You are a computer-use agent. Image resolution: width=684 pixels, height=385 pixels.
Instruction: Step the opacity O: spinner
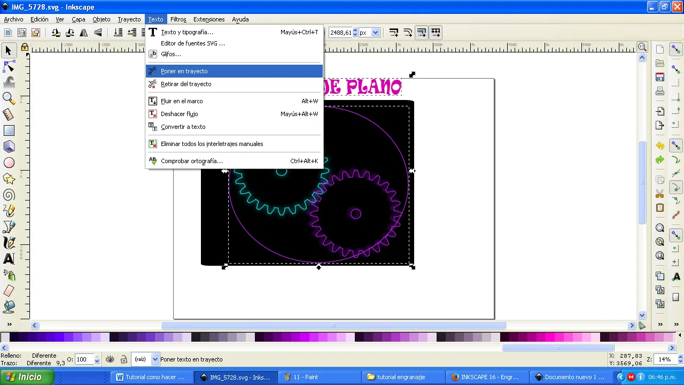coord(97,359)
